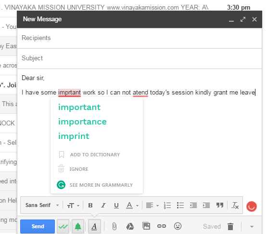Viewport: 267px width, 234px height.
Task: Open the Sans Serif font dropdown
Action: [x=42, y=205]
